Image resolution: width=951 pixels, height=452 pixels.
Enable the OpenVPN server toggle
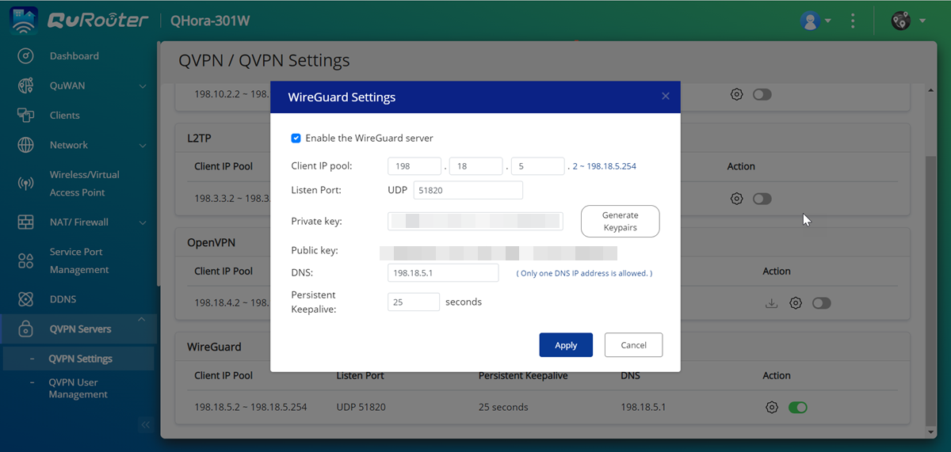pos(821,303)
